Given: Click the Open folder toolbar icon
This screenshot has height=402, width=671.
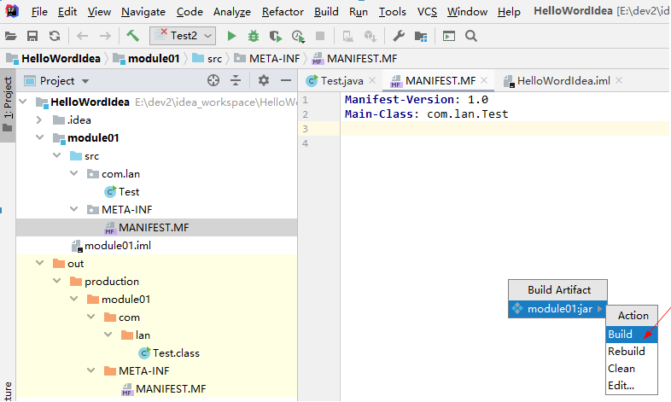Looking at the screenshot, I should tap(11, 36).
